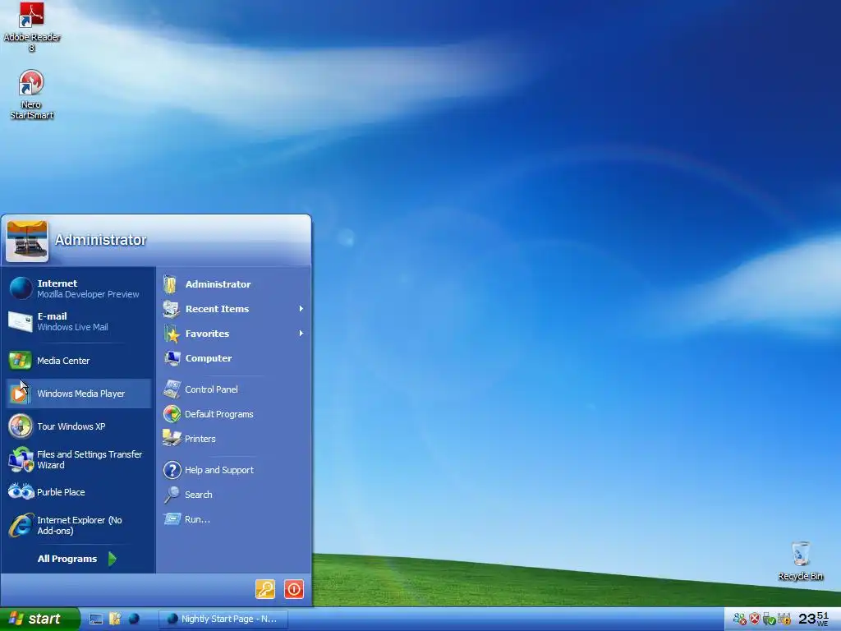Click the start button on taskbar
Image resolution: width=841 pixels, height=631 pixels.
(x=39, y=619)
